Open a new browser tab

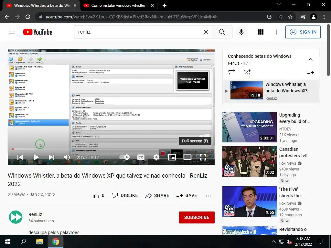click(165, 5)
